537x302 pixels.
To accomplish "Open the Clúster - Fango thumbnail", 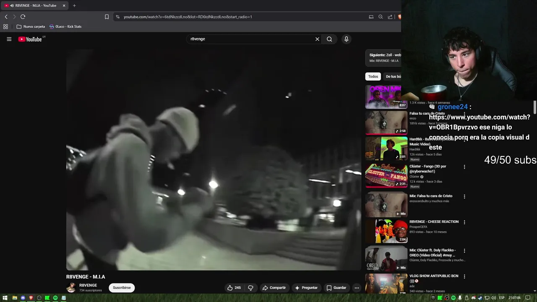I will pyautogui.click(x=386, y=175).
